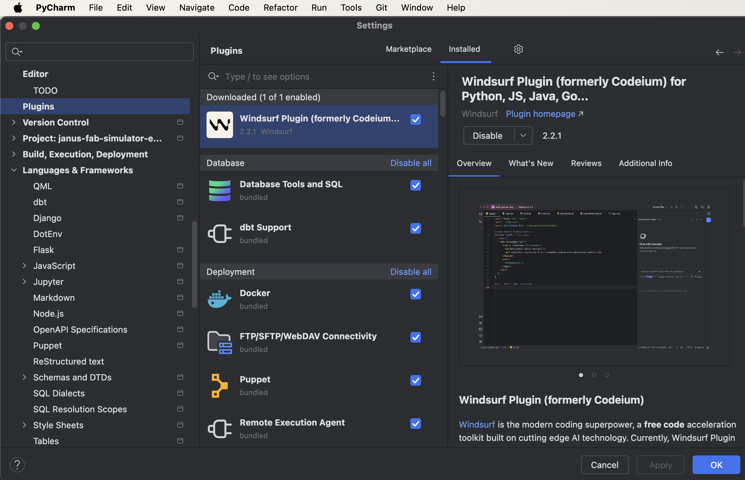
Task: Expand the Jupyter settings node
Action: (x=24, y=282)
